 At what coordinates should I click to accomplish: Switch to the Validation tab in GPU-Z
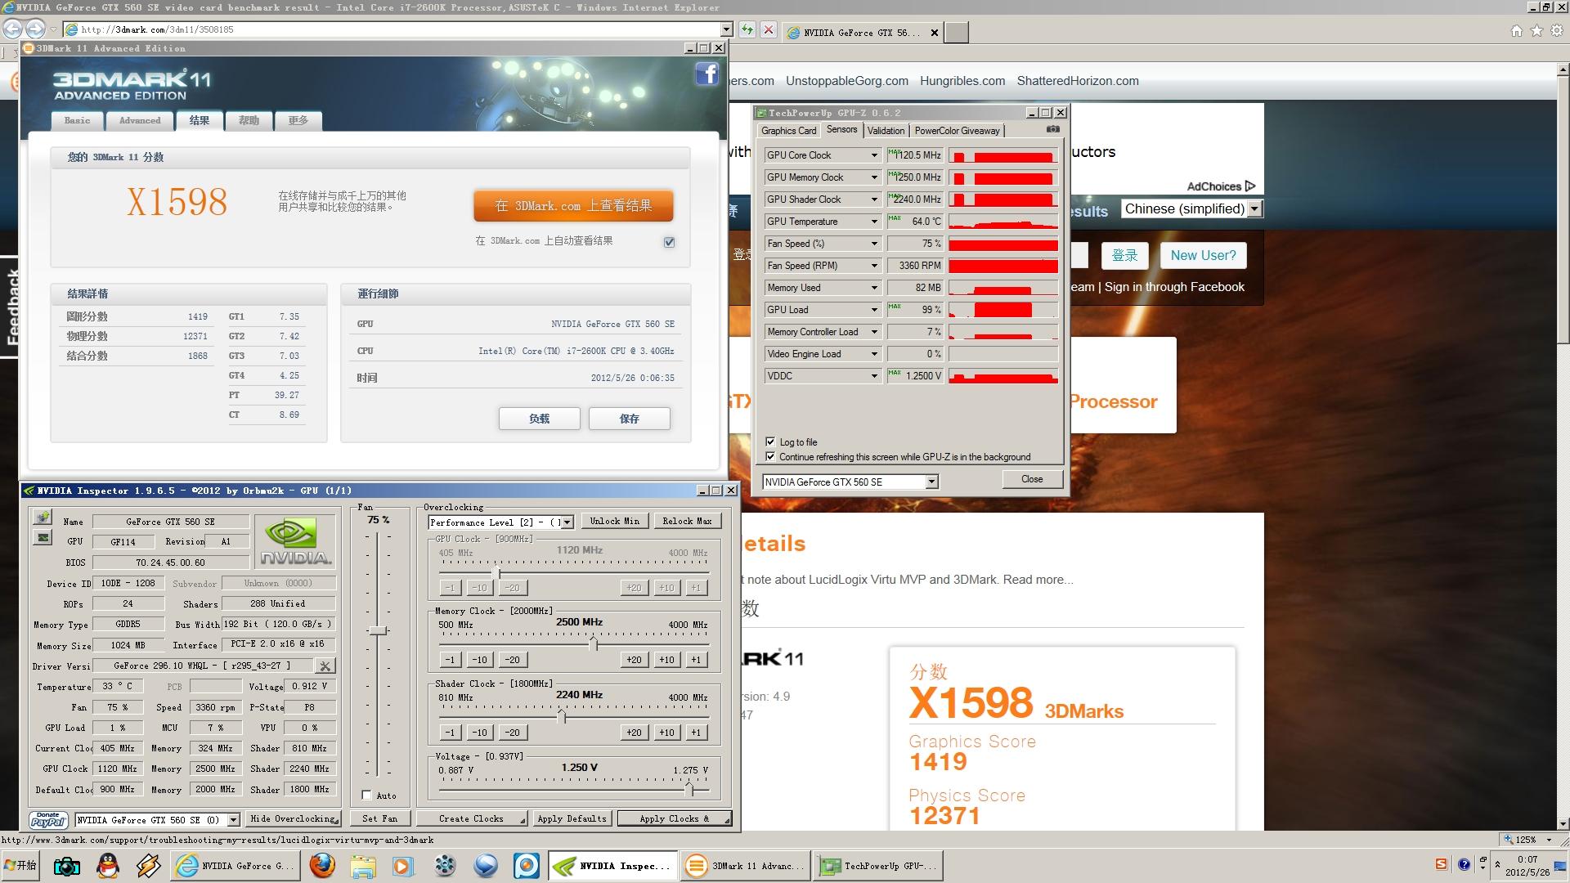tap(886, 131)
